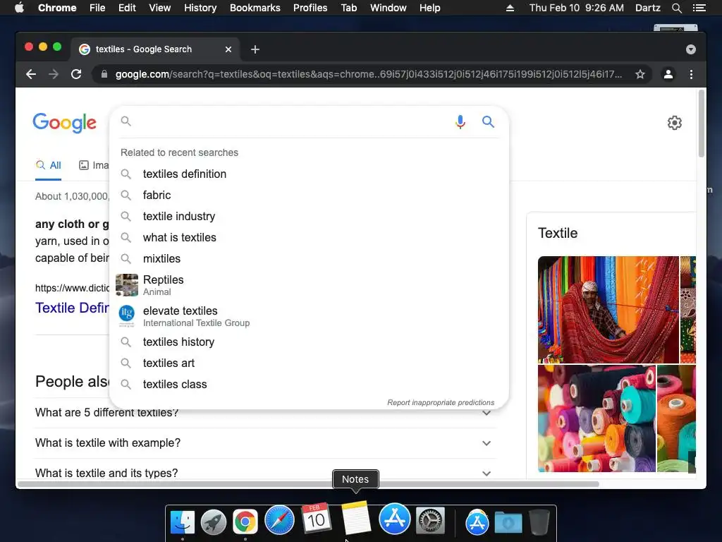Open Launchpad from the dock
The height and width of the screenshot is (542, 722).
[214, 522]
